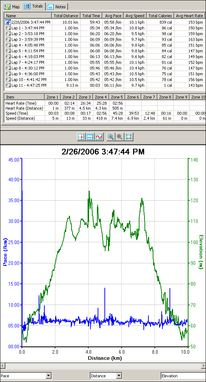
Task: Open the Distance axis dropdown
Action: tap(119, 376)
